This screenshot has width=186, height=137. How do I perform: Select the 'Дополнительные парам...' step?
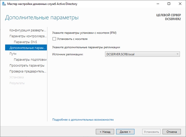[26, 48]
